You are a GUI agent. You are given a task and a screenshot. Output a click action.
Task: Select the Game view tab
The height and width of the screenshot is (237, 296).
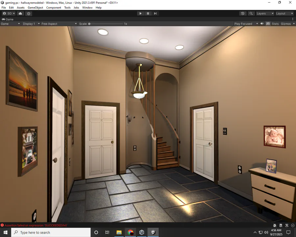8,19
